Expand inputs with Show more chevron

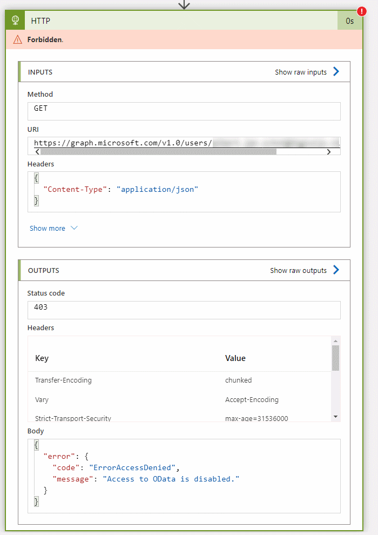[74, 228]
